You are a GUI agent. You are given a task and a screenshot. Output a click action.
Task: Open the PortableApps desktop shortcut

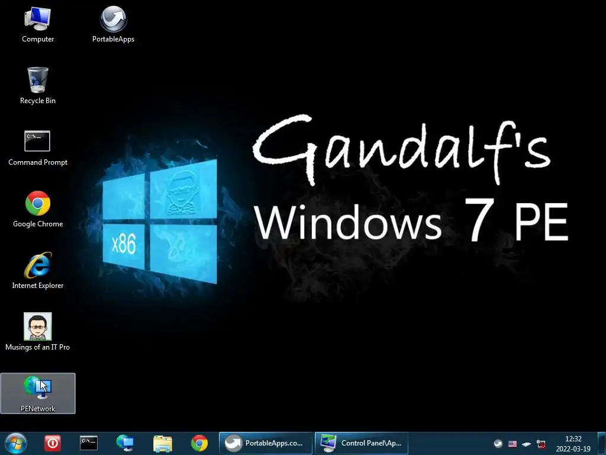(x=113, y=24)
